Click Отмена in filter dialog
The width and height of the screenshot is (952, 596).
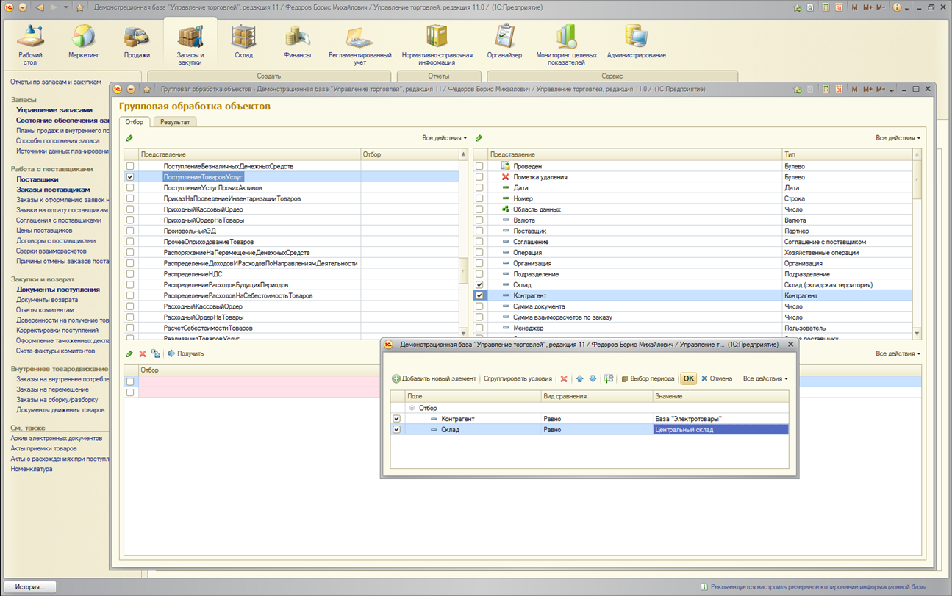(x=717, y=378)
